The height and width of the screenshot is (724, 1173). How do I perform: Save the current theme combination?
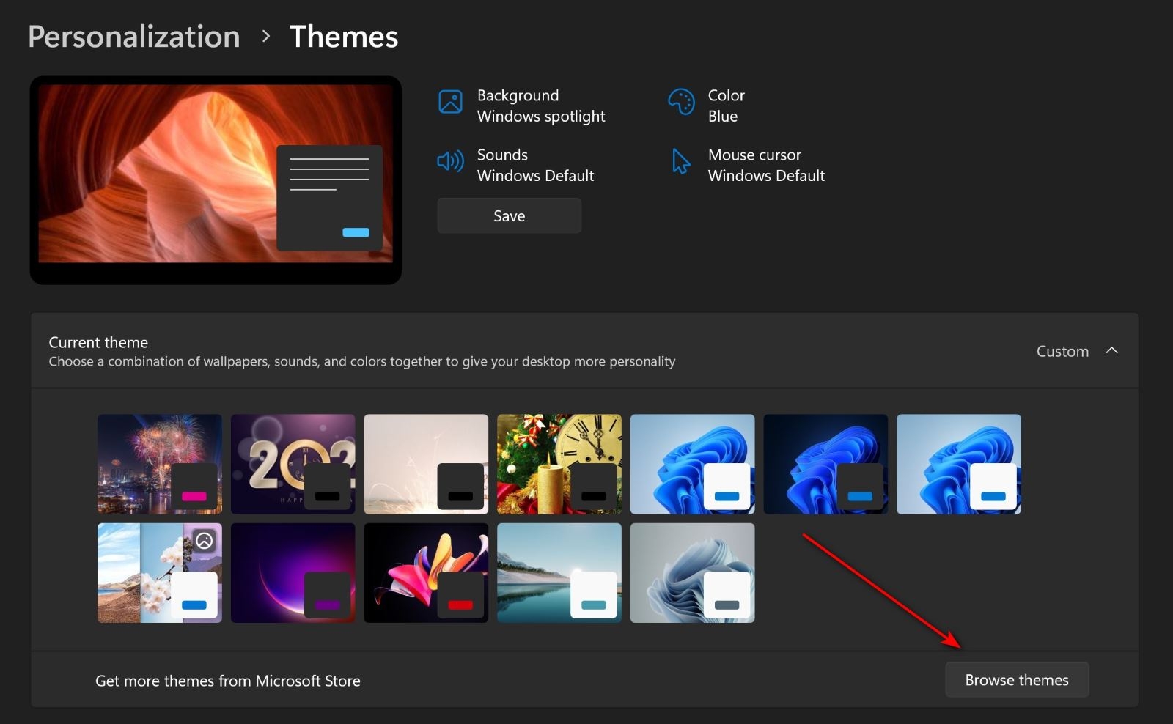coord(509,215)
